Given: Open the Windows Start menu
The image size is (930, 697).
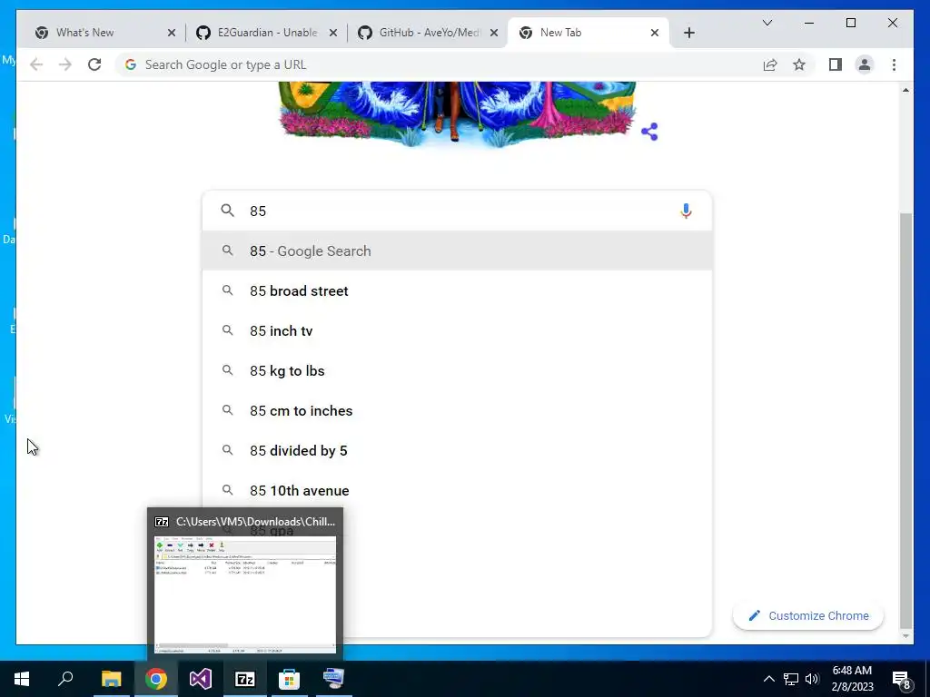Looking at the screenshot, I should 22,679.
